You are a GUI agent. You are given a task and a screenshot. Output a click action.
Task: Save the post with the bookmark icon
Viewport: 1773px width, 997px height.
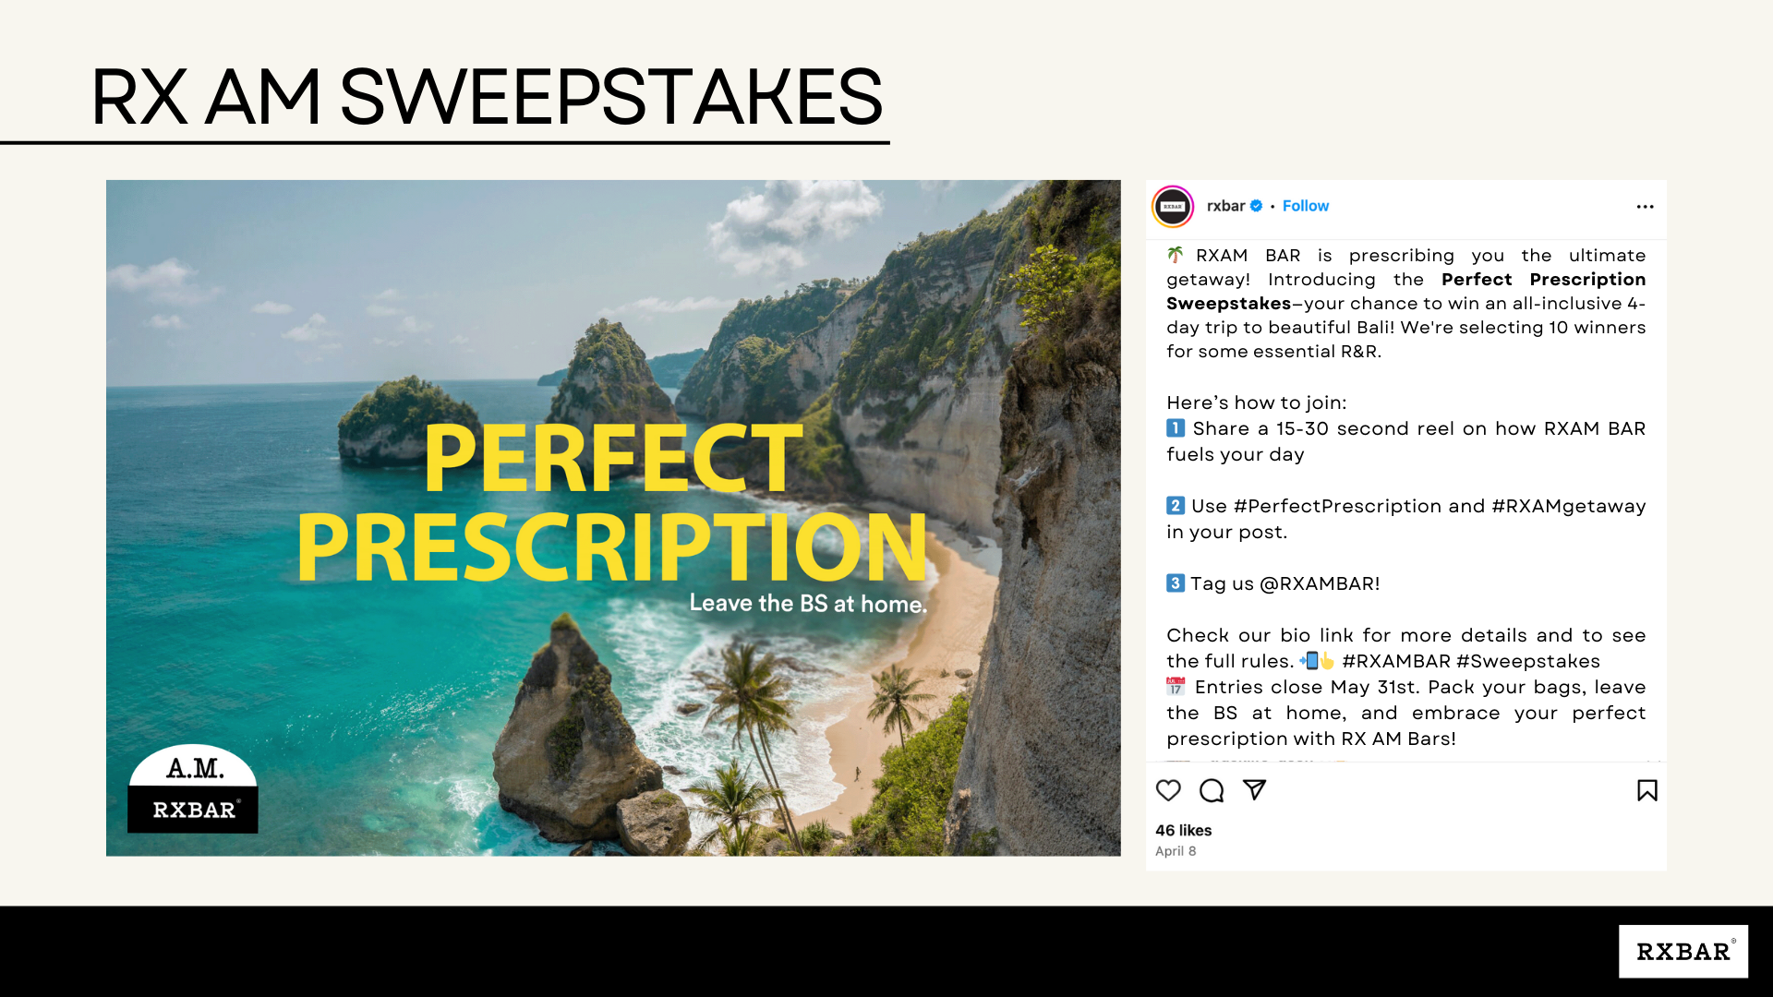tap(1646, 790)
